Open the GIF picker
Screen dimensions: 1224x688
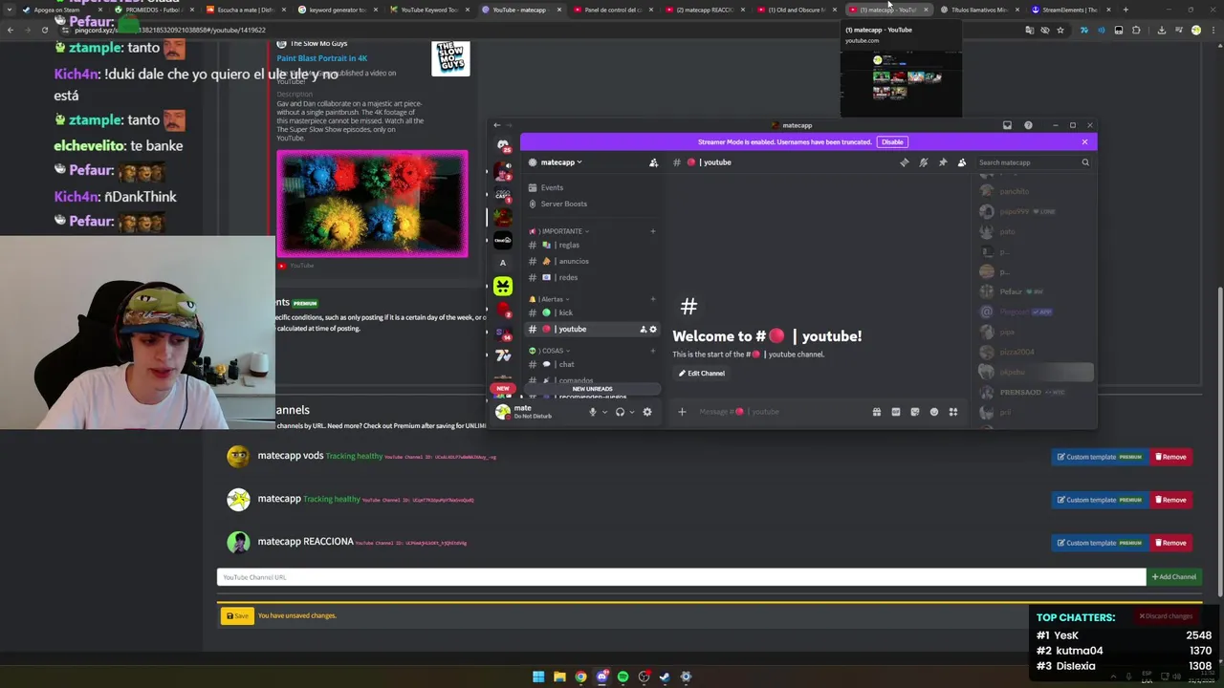coord(895,412)
